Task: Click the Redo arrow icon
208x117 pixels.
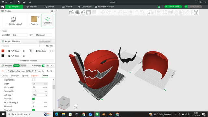Action: [30, 2]
